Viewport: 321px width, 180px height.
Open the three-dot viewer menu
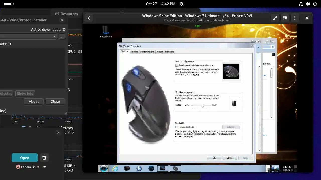coord(295,18)
